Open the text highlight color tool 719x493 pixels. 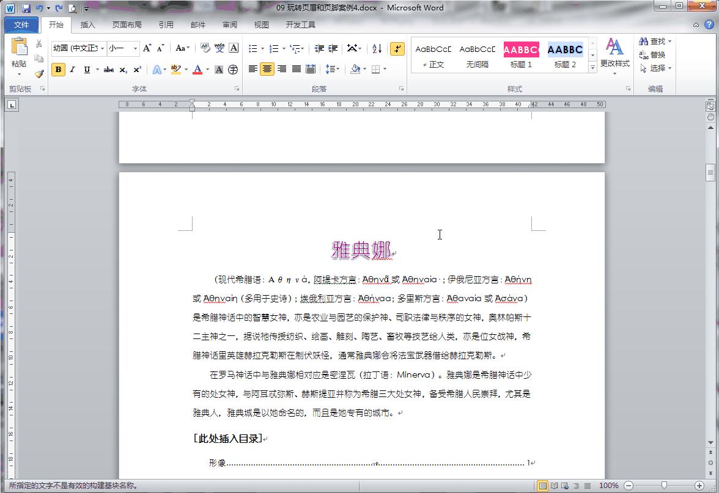[176, 70]
